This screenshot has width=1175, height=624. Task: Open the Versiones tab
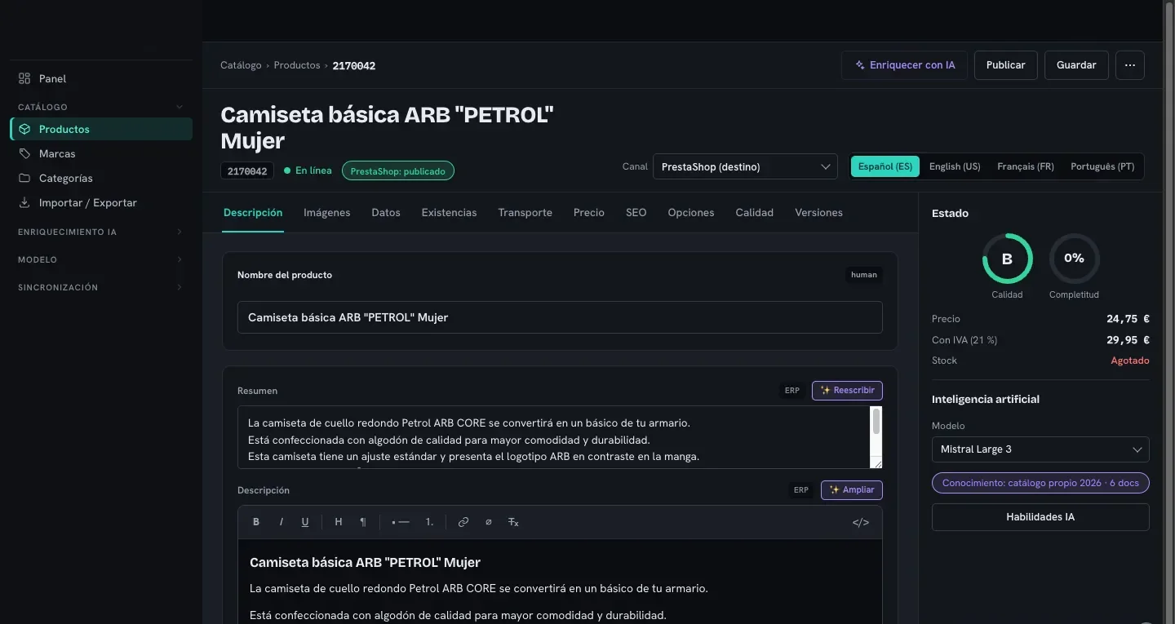(x=818, y=212)
